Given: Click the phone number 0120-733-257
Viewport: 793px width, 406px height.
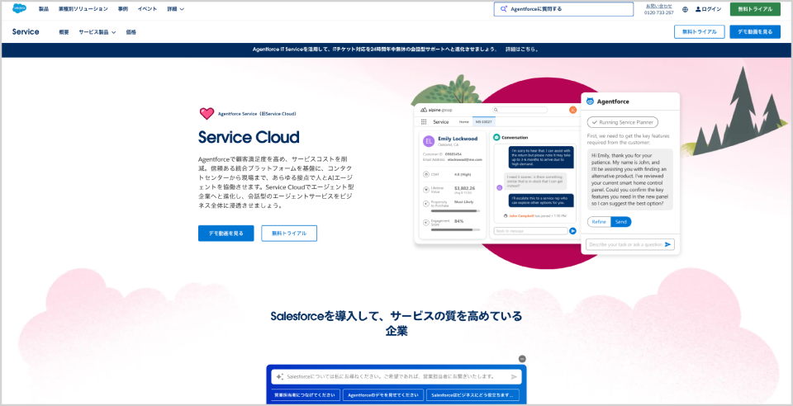Looking at the screenshot, I should (658, 12).
